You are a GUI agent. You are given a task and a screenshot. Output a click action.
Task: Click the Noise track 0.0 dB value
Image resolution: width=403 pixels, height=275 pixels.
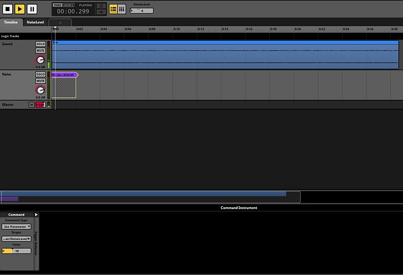[40, 97]
